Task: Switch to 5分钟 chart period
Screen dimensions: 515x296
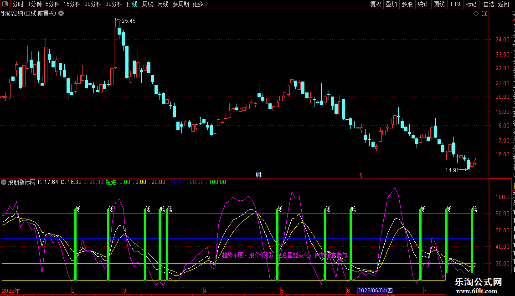Action: (x=52, y=4)
